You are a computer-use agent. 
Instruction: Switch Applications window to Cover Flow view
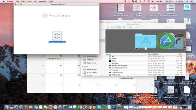click(119, 27)
